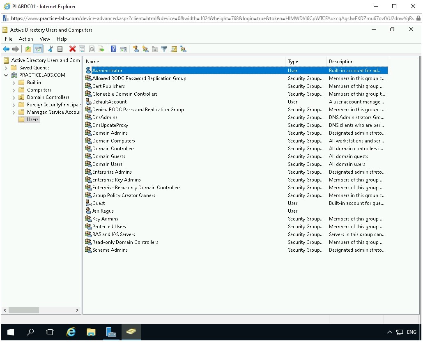Screen dimensions: 423x342
Task: Click the Forward arrow in toolbar
Action: 16,49
